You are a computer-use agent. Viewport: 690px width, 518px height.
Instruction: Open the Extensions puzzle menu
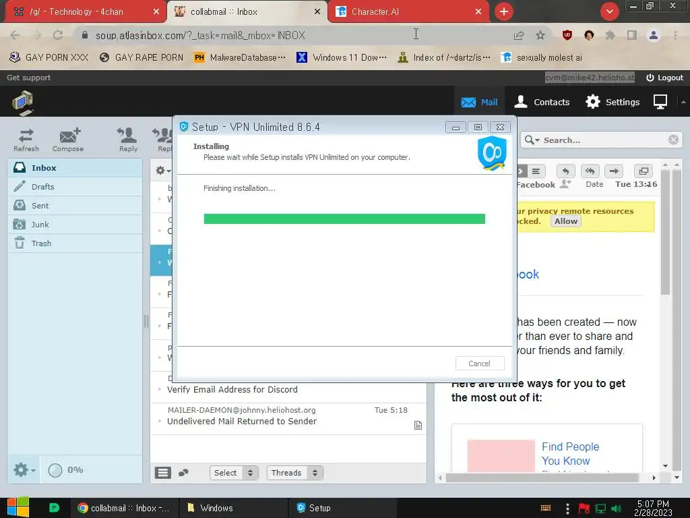tap(610, 35)
